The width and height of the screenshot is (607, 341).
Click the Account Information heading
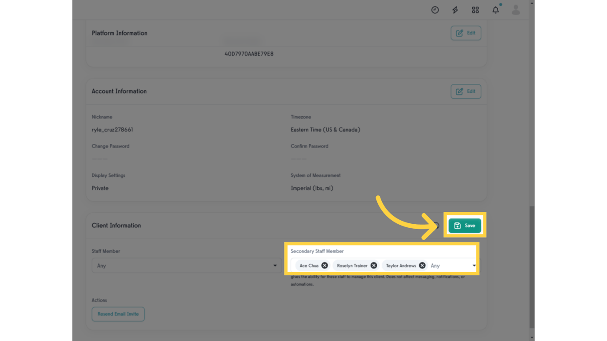click(119, 91)
